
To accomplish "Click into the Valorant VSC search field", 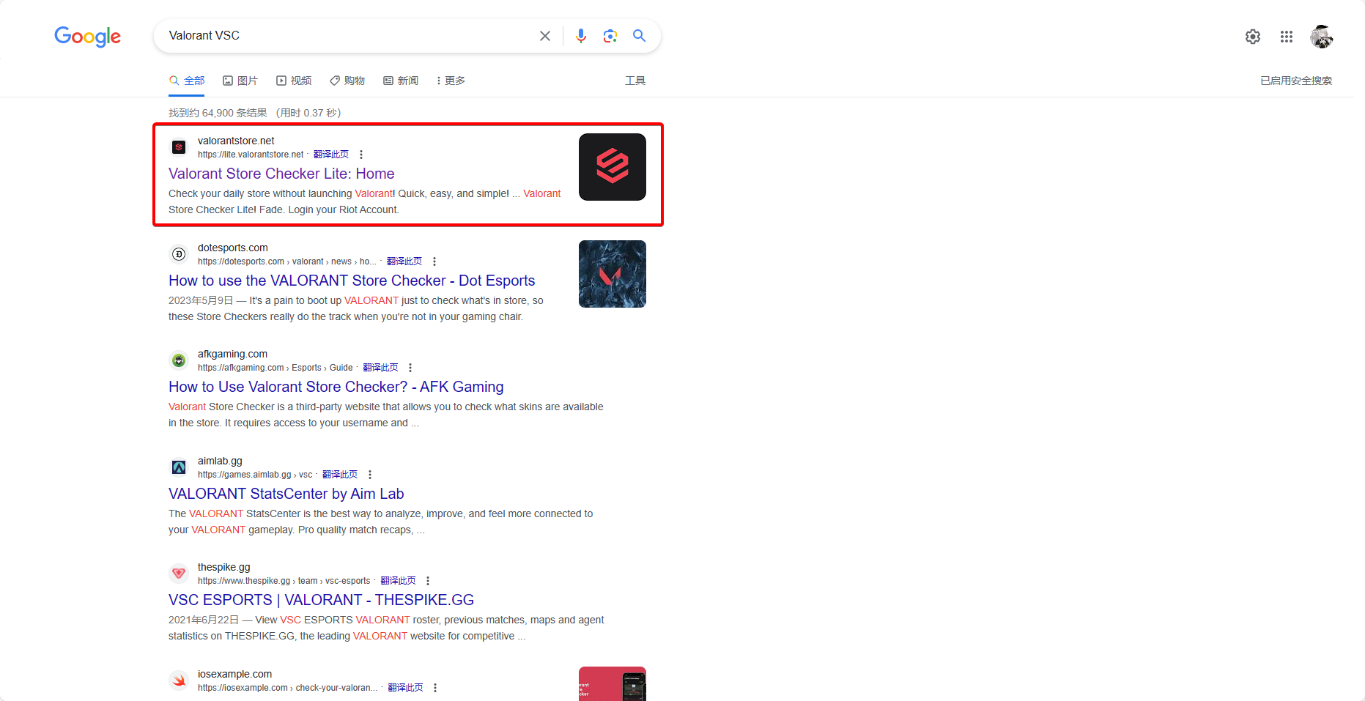I will coord(344,36).
